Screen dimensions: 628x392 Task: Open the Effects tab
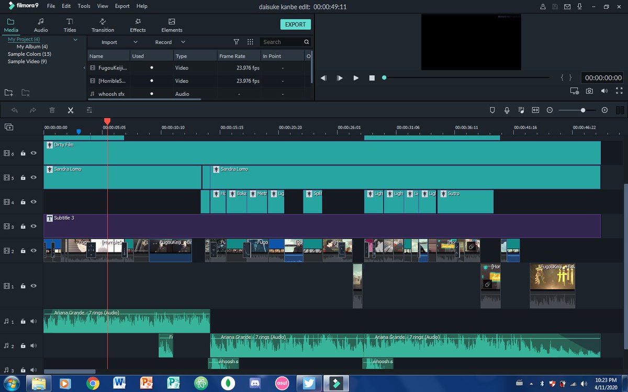click(138, 25)
